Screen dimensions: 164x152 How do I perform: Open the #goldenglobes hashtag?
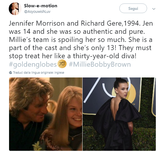[33, 64]
